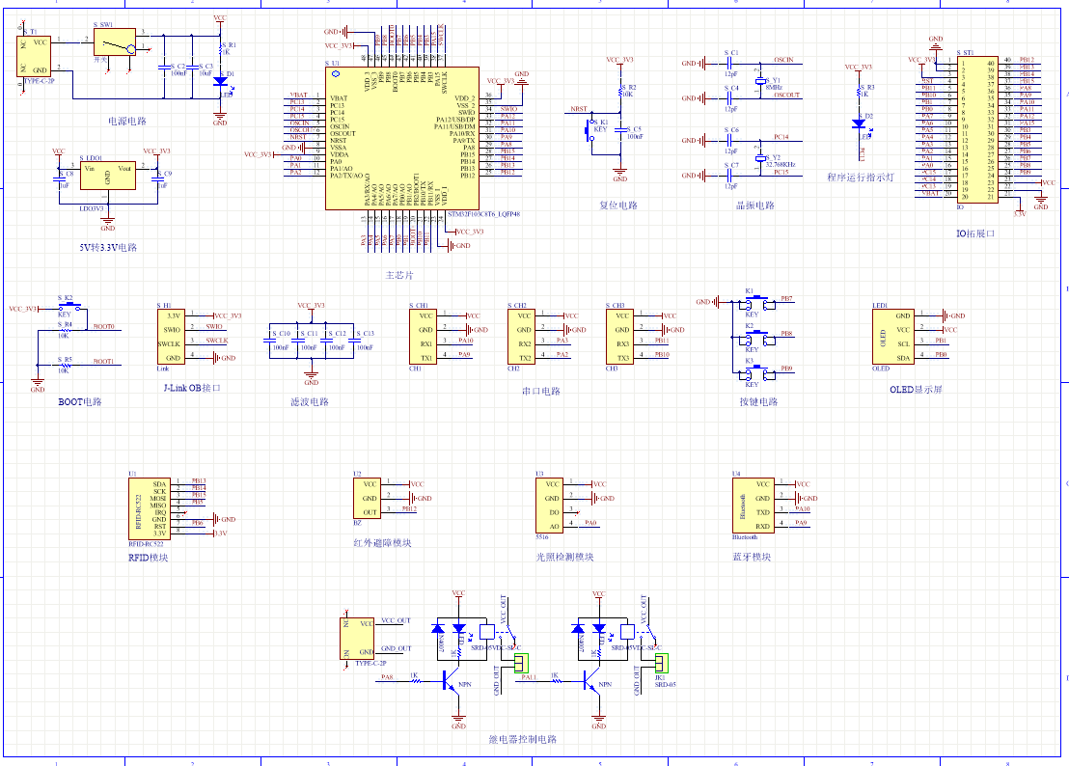Select the U4 Bluetooth module block

click(754, 505)
